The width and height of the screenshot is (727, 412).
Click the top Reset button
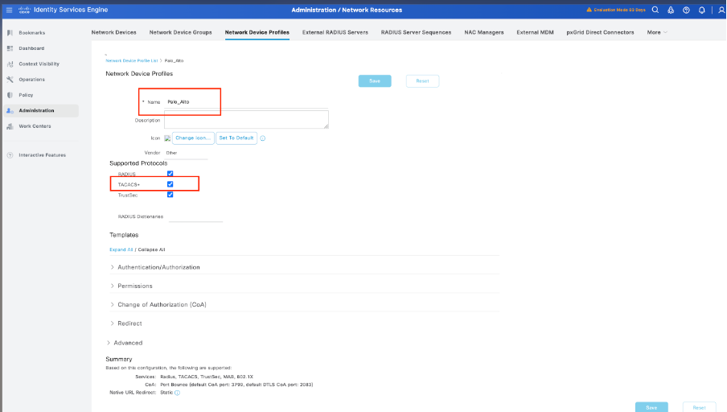[x=422, y=81]
